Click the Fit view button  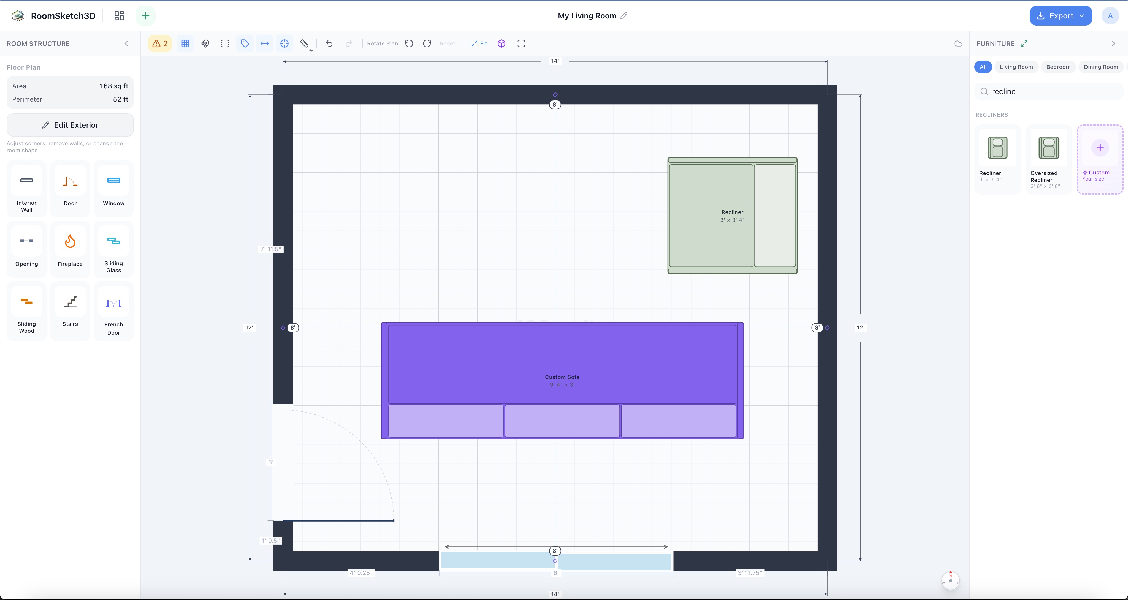pos(479,43)
